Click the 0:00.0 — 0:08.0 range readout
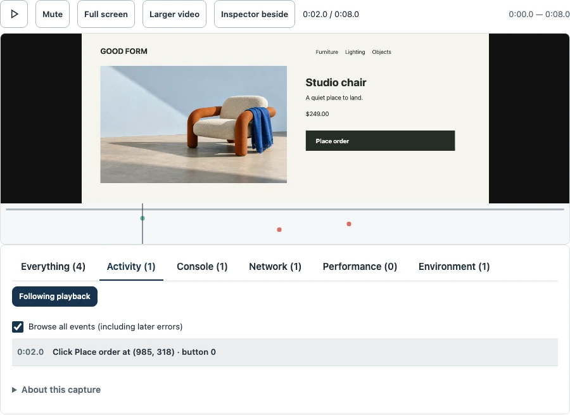570x415 pixels. 539,14
